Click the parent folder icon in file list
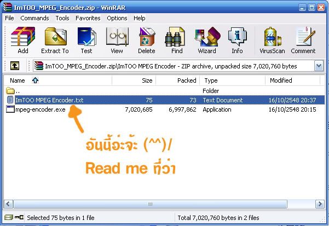Viewport: 329px width, 226px height. (x=10, y=91)
